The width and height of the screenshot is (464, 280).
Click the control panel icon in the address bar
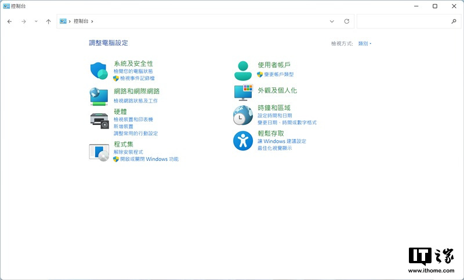(63, 21)
